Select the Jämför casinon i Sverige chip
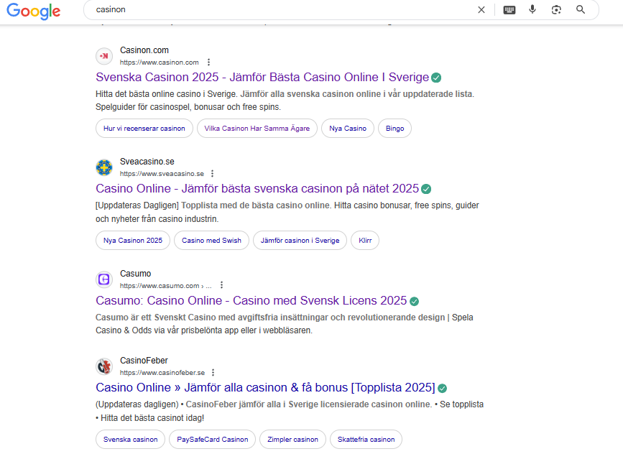The width and height of the screenshot is (623, 454). point(300,241)
